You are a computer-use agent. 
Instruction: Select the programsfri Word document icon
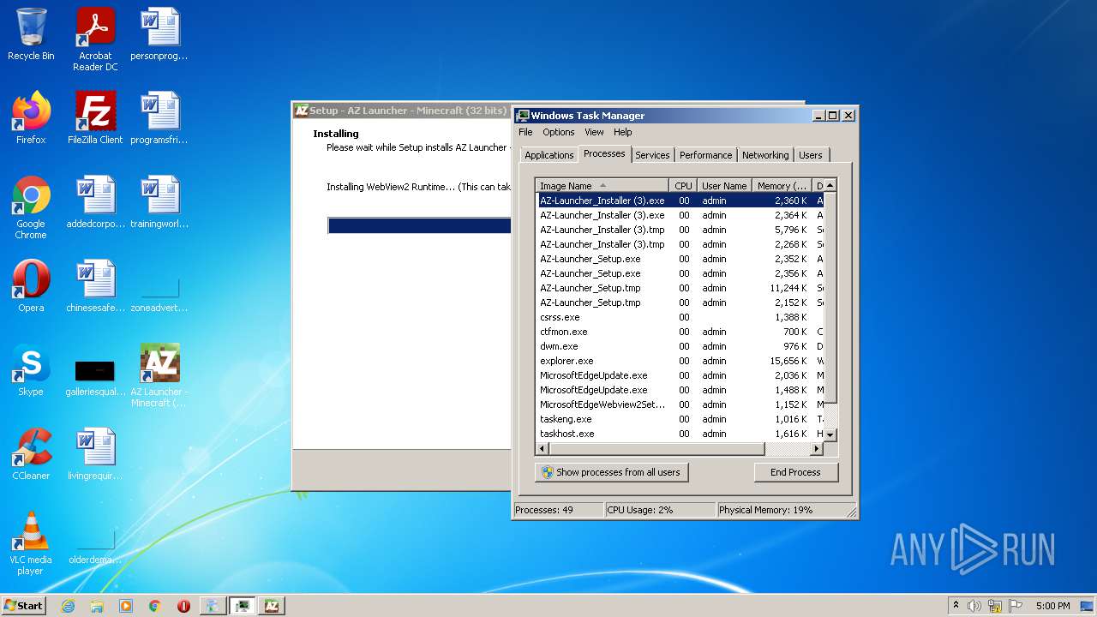coord(159,118)
